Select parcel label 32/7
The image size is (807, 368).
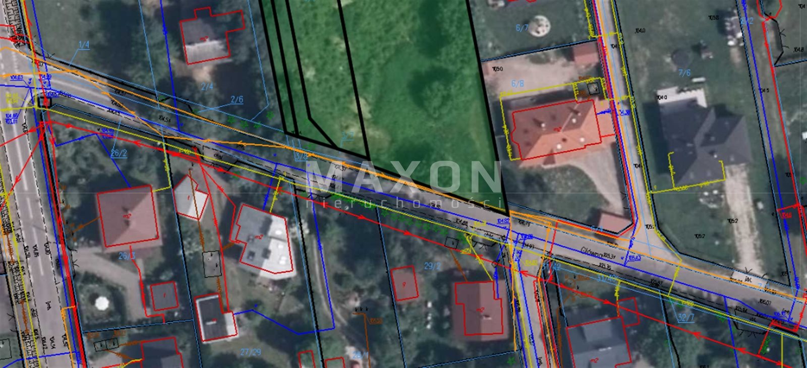pyautogui.click(x=686, y=317)
